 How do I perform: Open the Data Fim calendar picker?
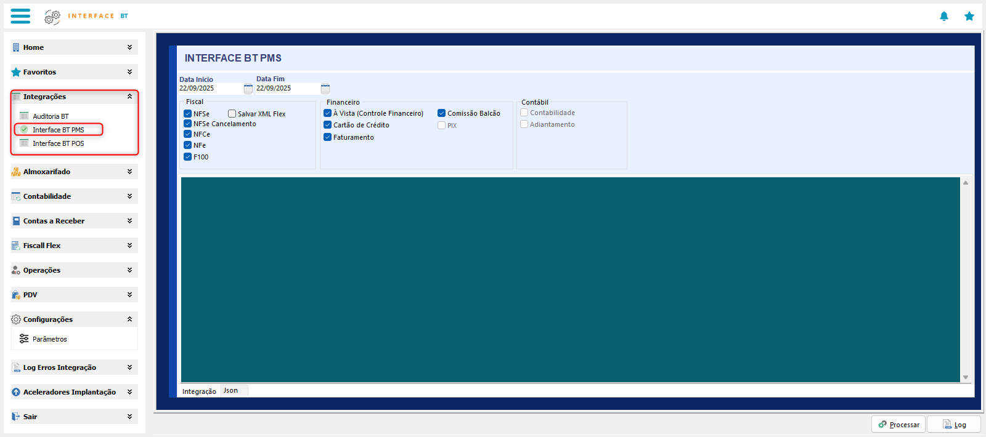point(325,89)
